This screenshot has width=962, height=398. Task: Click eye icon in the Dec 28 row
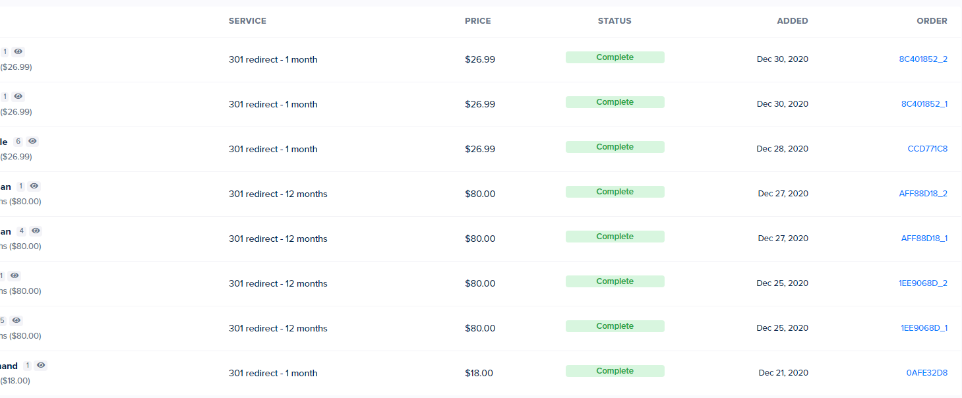coord(32,141)
